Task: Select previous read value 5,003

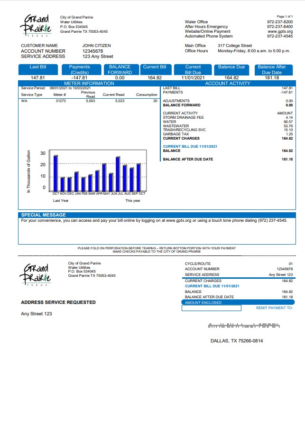Action: (x=90, y=101)
